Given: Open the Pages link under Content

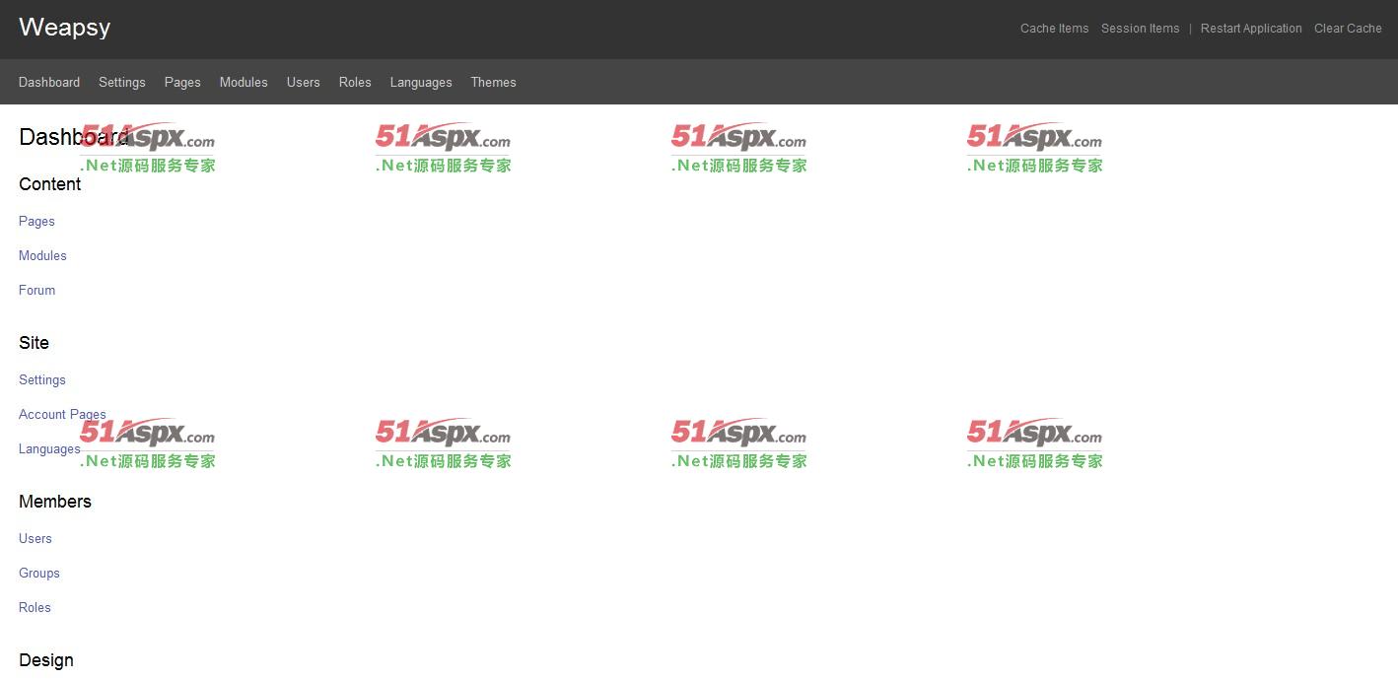Looking at the screenshot, I should 36,221.
